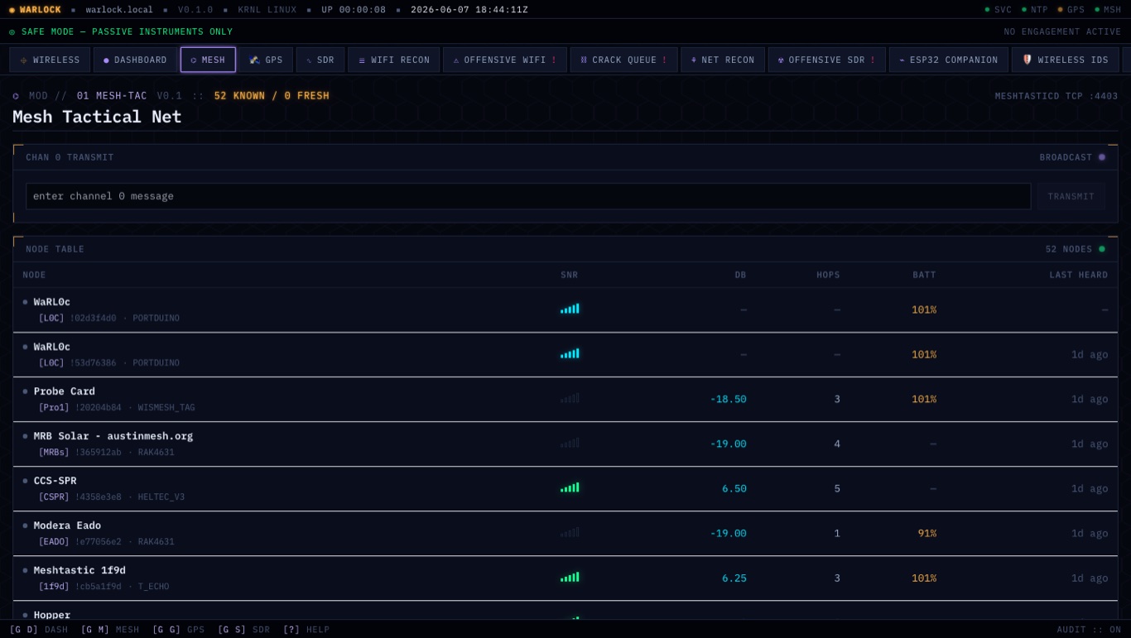Click the MSH status indicator

[x=1107, y=10]
